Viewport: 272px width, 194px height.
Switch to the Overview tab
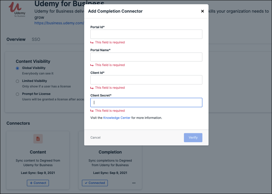[16, 39]
